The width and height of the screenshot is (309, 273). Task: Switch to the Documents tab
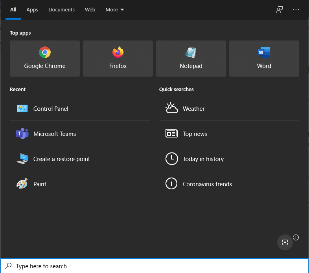click(x=61, y=10)
